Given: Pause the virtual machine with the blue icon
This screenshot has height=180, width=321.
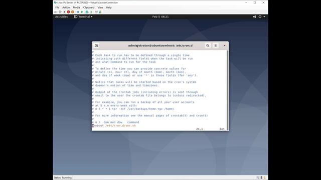Looking at the screenshot, I should click(x=78, y=12).
